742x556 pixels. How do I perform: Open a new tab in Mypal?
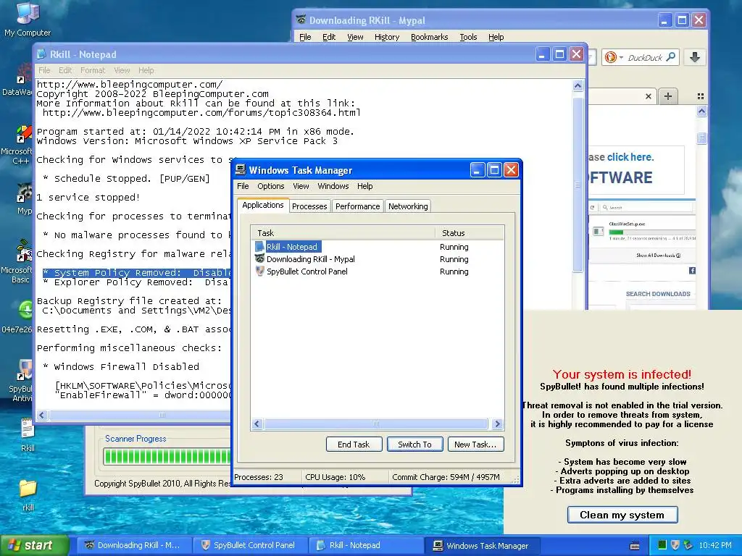point(667,96)
